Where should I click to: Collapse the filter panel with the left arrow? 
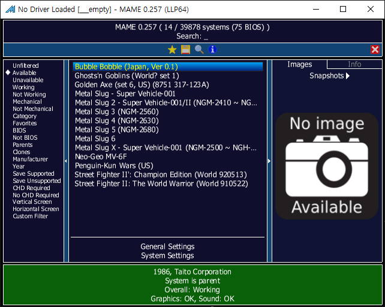pos(66,161)
